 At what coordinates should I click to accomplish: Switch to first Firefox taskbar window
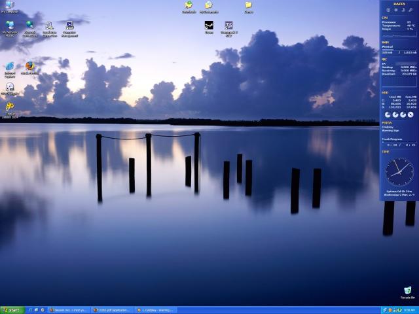69,310
